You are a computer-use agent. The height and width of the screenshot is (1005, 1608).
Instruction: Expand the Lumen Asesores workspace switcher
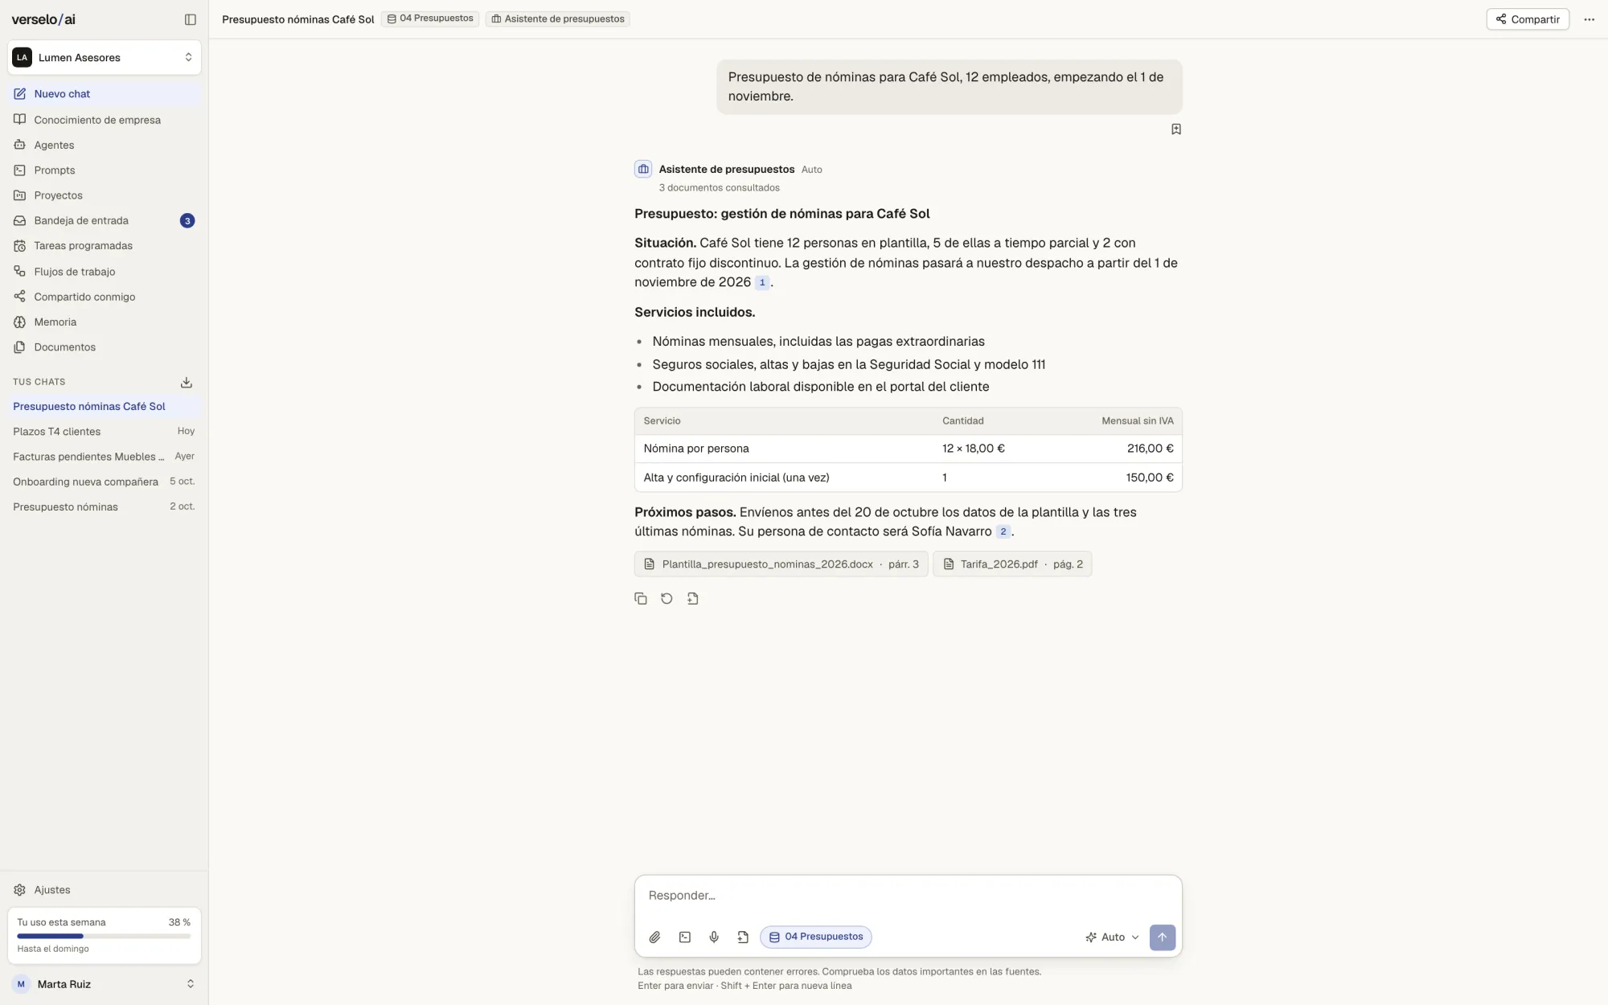point(105,57)
